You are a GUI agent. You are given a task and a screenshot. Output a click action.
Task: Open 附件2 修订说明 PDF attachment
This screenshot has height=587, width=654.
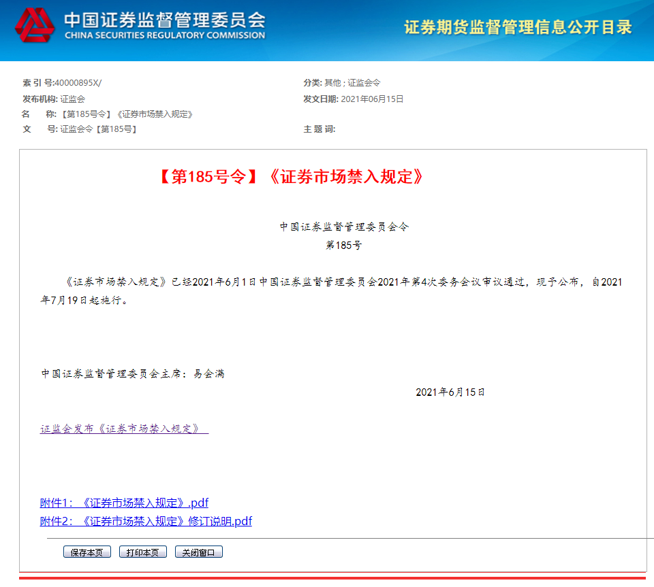146,521
